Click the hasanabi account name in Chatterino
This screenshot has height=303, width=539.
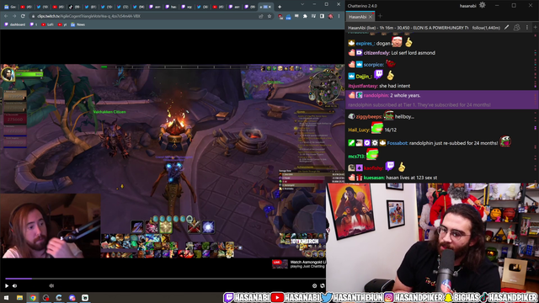(x=468, y=6)
